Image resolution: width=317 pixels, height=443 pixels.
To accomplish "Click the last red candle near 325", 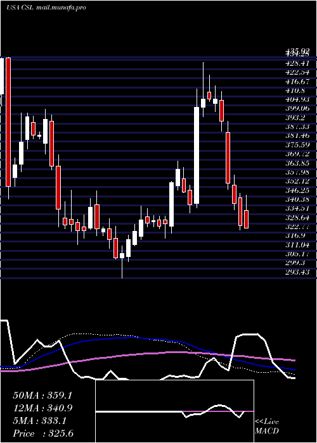I will (246, 219).
